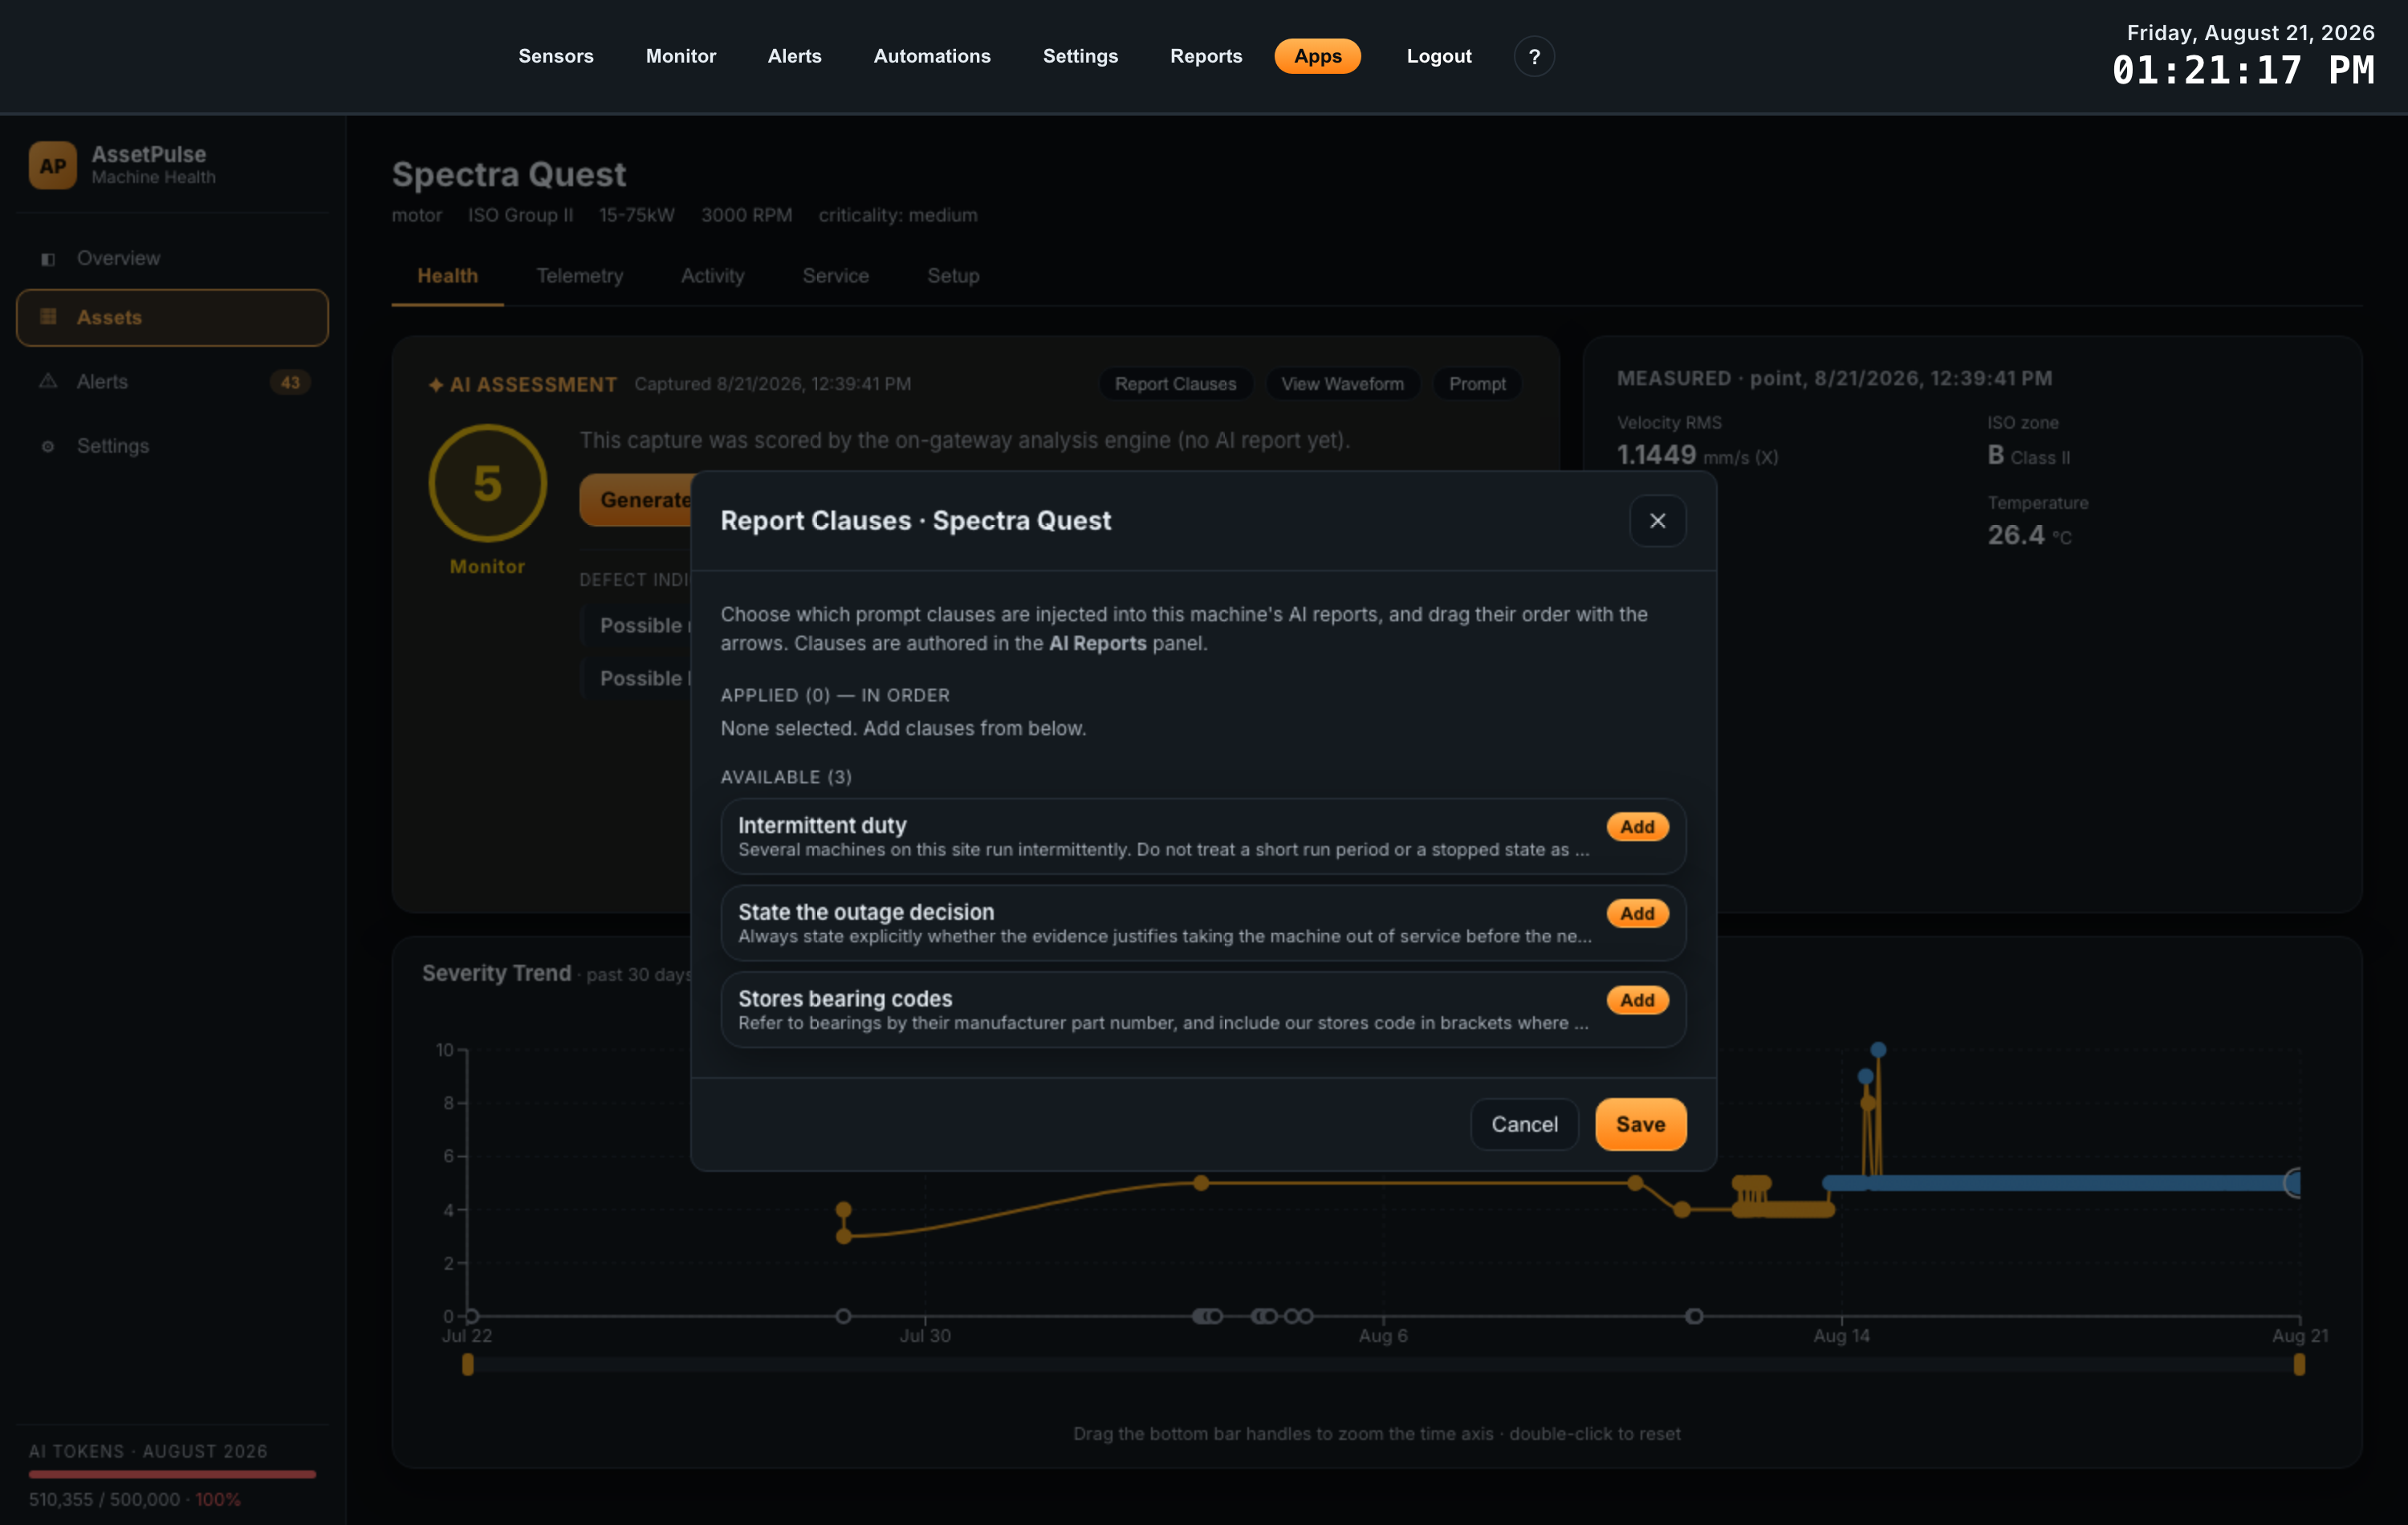
Task: Click the Velocity RMS value 1.1449
Action: [x=1656, y=455]
